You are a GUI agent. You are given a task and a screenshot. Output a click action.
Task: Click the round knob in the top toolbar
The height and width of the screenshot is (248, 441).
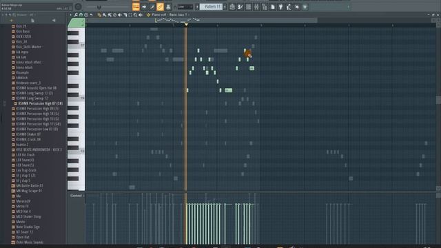point(78,7)
